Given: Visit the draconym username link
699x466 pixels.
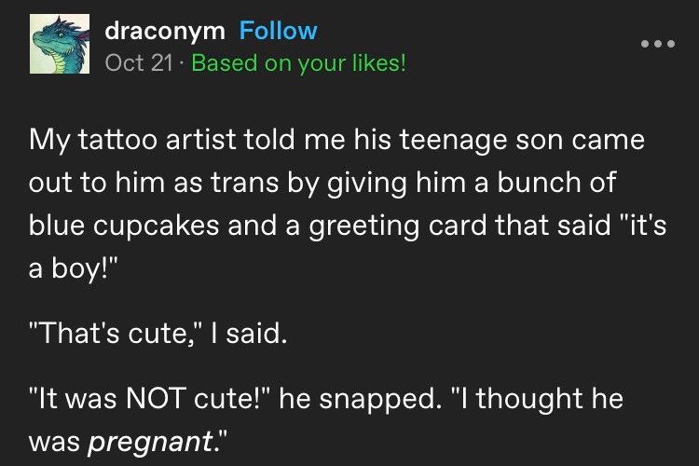Looking at the screenshot, I should pos(165,32).
